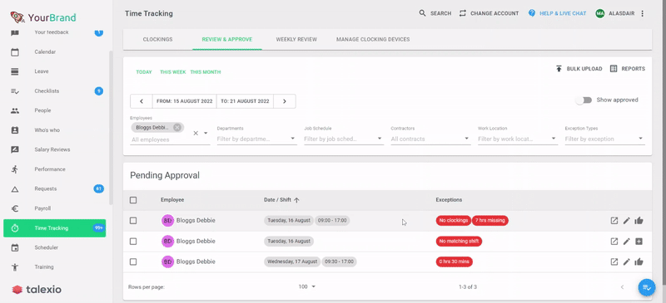
Task: Open the Job Schedule filter dropdown
Action: click(380, 139)
